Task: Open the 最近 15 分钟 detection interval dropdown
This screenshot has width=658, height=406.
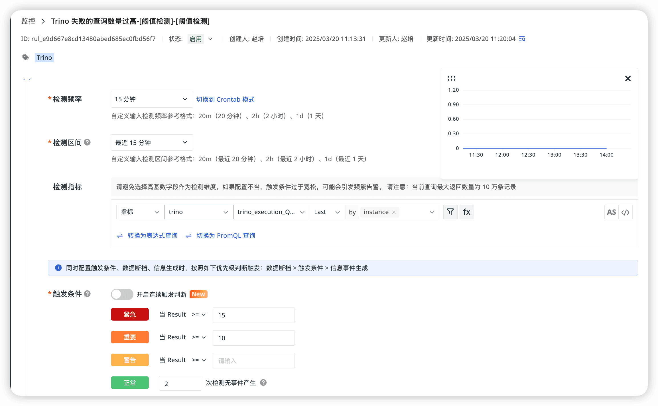Action: [152, 142]
